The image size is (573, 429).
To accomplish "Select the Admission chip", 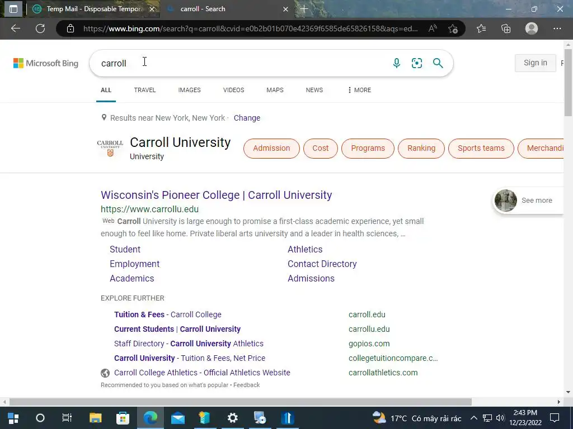I will pyautogui.click(x=271, y=148).
